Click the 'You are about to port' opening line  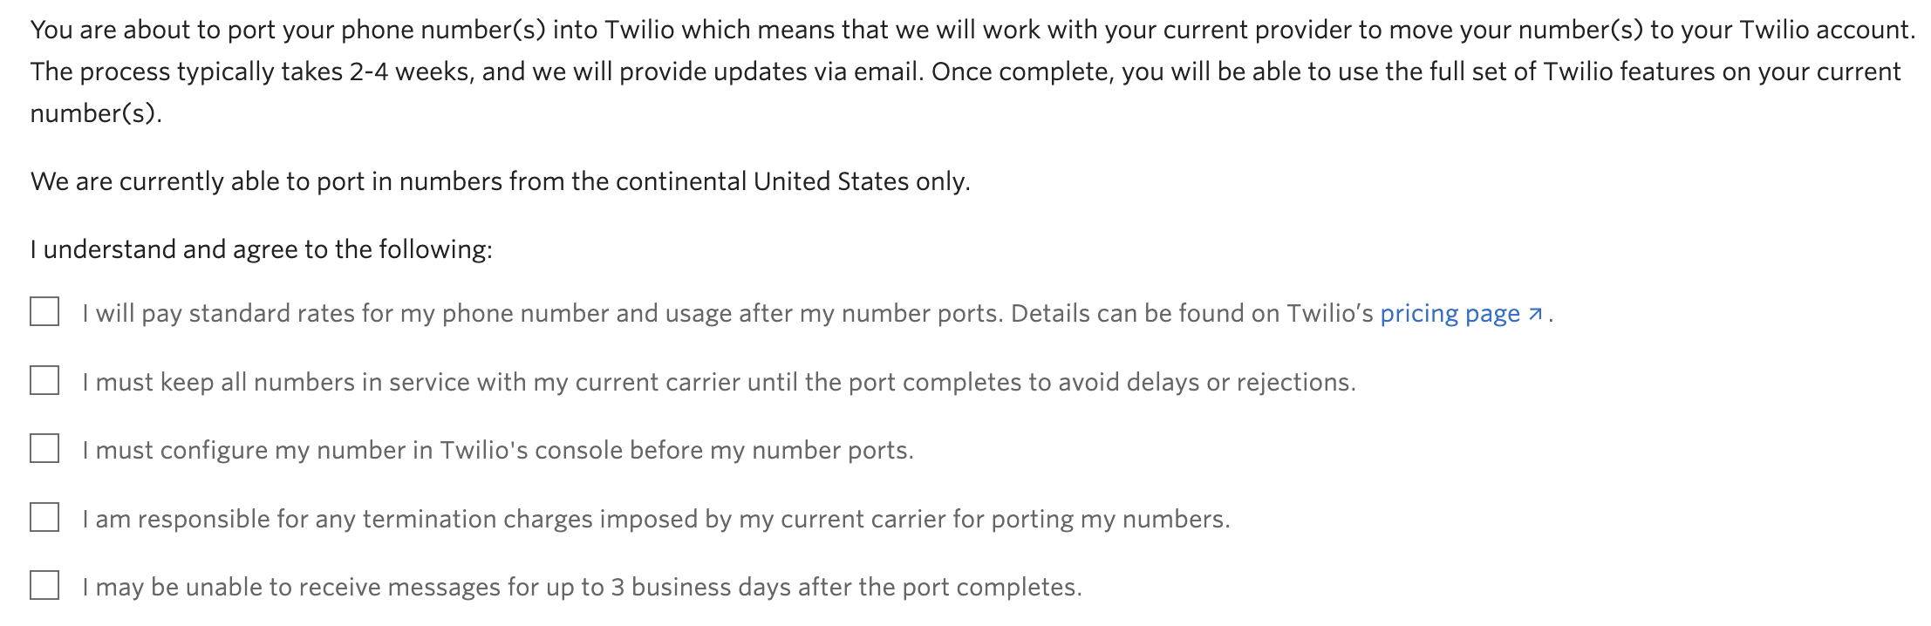(973, 30)
